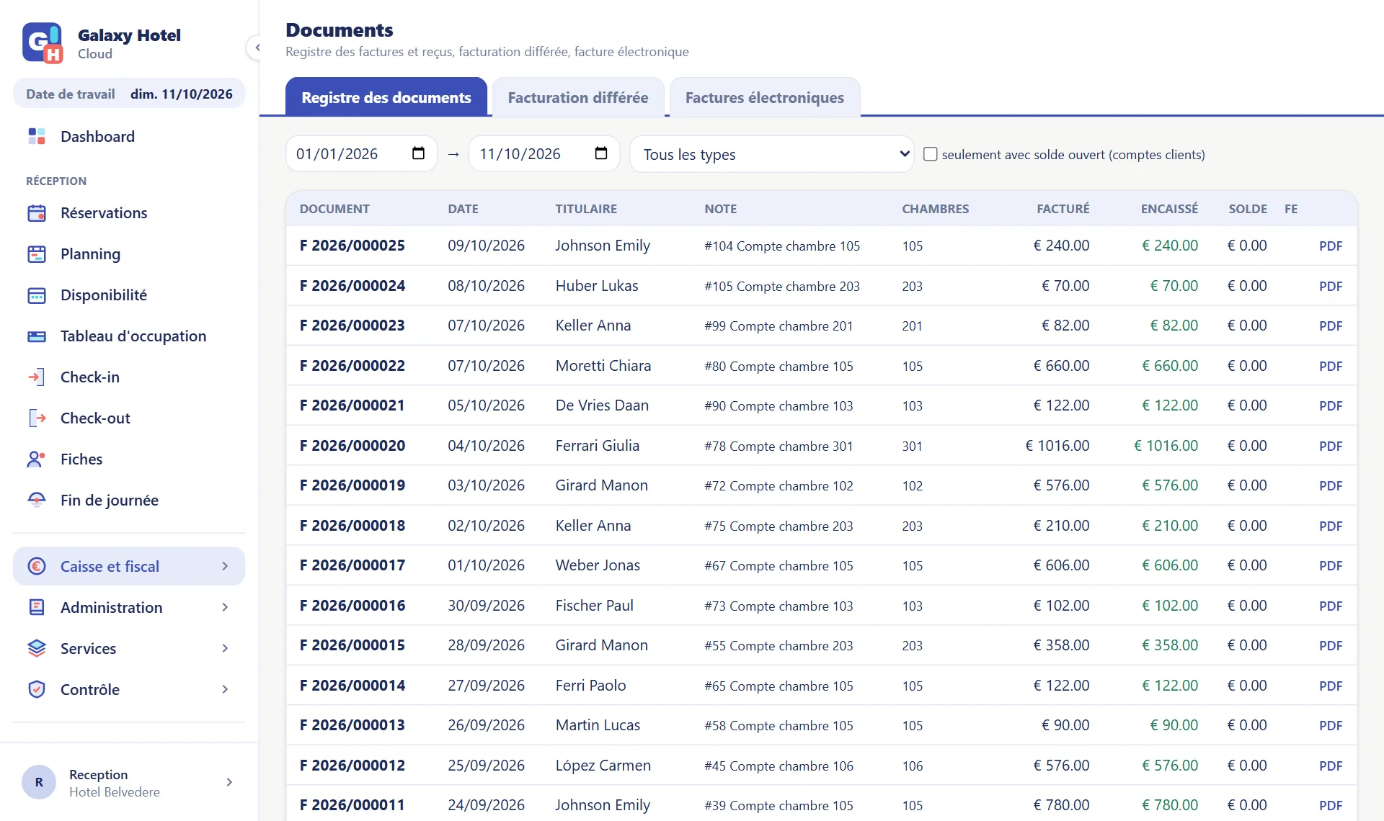Collapse the sidebar with the arrow button
1384x821 pixels.
pos(257,48)
